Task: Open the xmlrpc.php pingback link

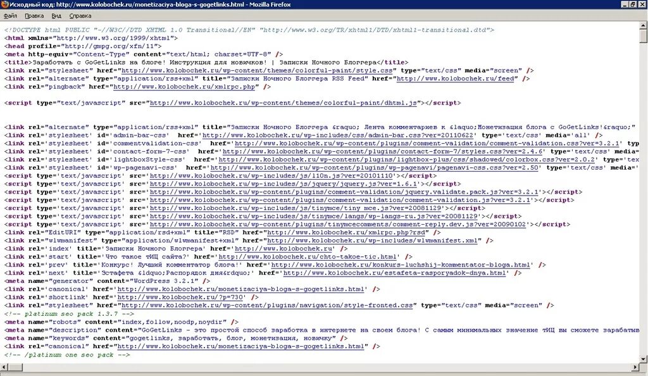Action: coord(184,87)
